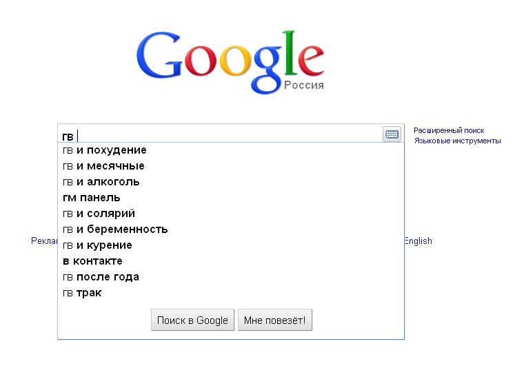Switch to English version link
Image resolution: width=515 pixels, height=388 pixels.
click(418, 241)
